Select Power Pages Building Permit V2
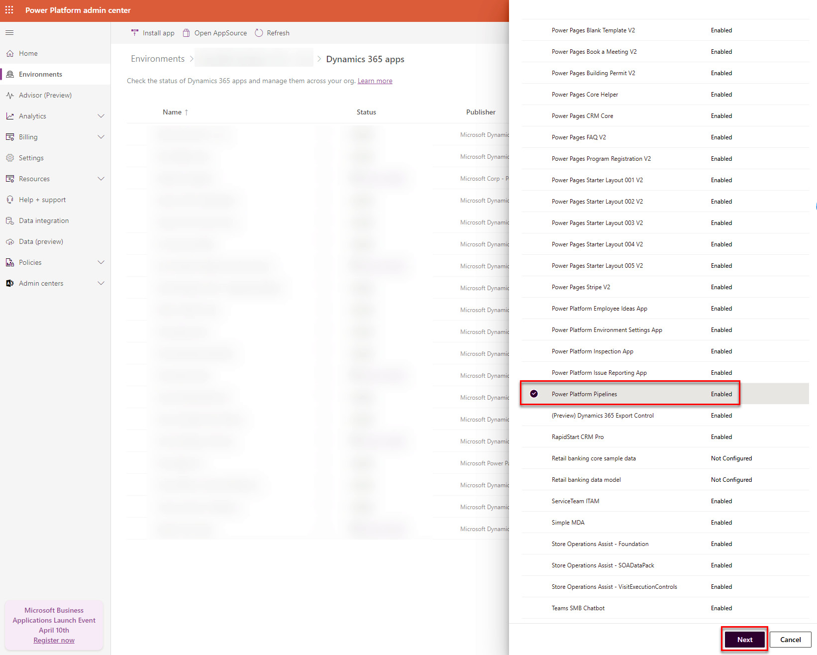The width and height of the screenshot is (817, 655). tap(665, 73)
